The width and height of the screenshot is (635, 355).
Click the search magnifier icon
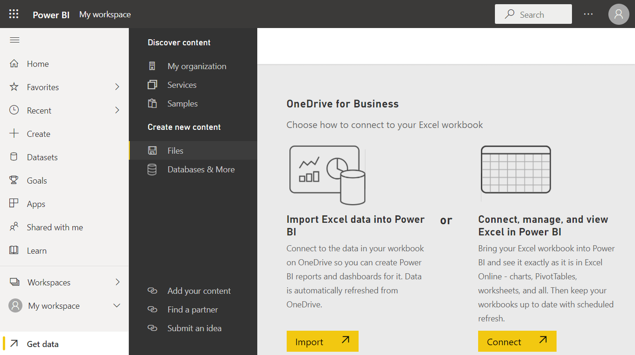[509, 14]
